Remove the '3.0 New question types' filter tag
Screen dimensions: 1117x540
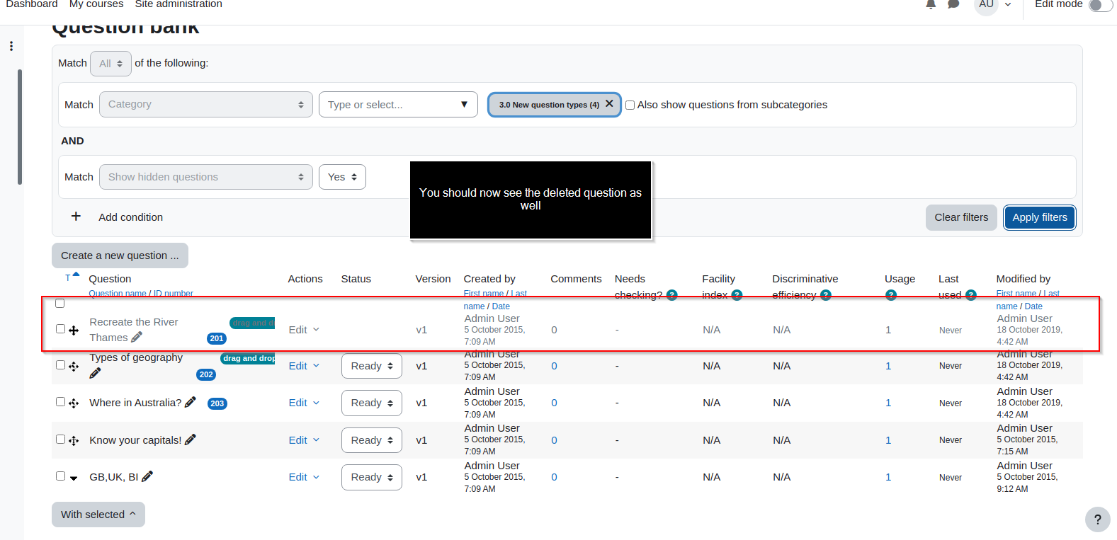pyautogui.click(x=609, y=103)
